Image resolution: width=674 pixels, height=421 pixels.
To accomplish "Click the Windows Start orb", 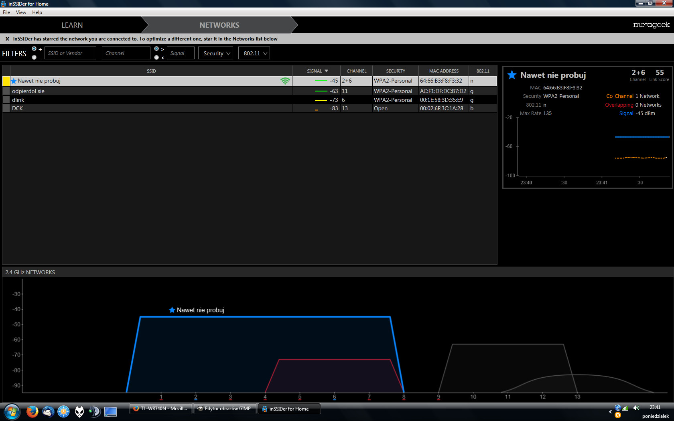I will [12, 411].
